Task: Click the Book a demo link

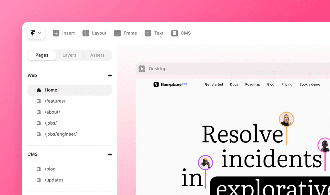Action: click(x=309, y=84)
